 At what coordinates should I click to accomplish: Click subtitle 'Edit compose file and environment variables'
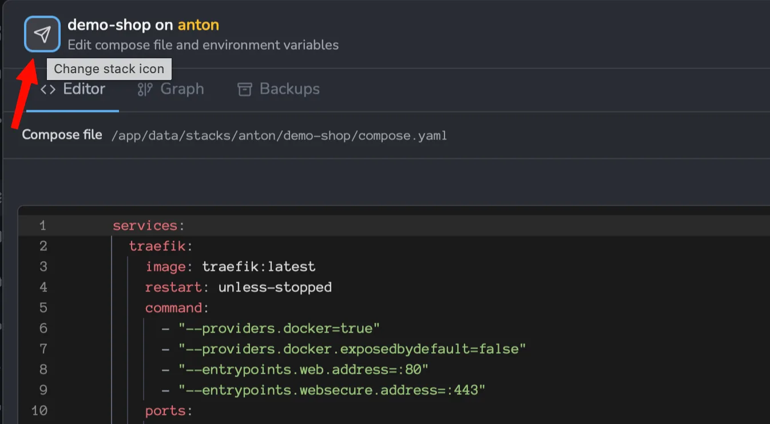(203, 45)
